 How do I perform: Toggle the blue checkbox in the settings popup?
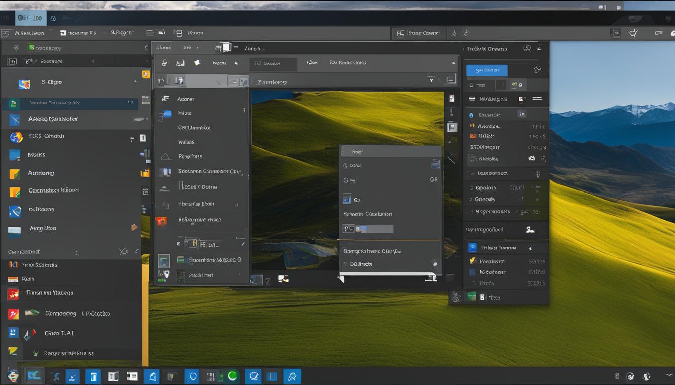click(347, 199)
